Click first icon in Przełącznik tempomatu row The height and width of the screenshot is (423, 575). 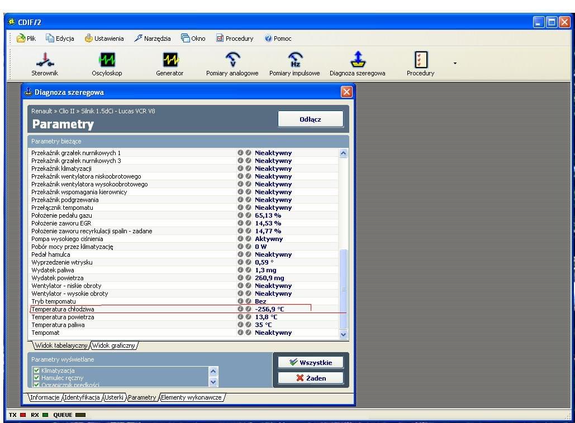click(x=240, y=208)
